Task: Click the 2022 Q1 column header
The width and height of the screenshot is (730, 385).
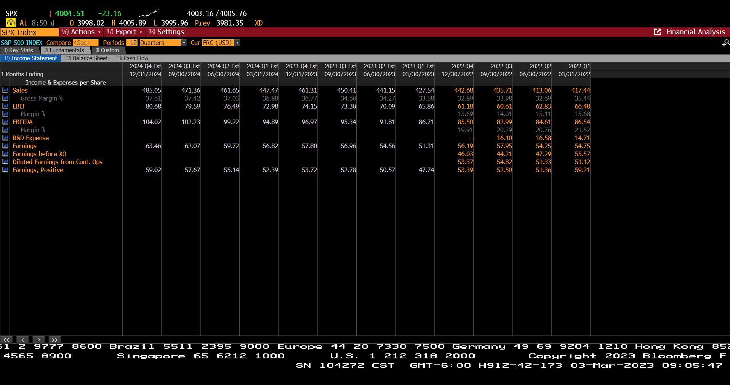Action: click(579, 66)
